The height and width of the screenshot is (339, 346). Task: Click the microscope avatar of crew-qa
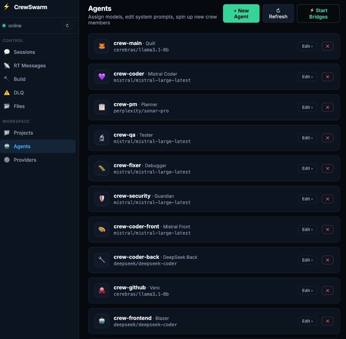tap(102, 138)
